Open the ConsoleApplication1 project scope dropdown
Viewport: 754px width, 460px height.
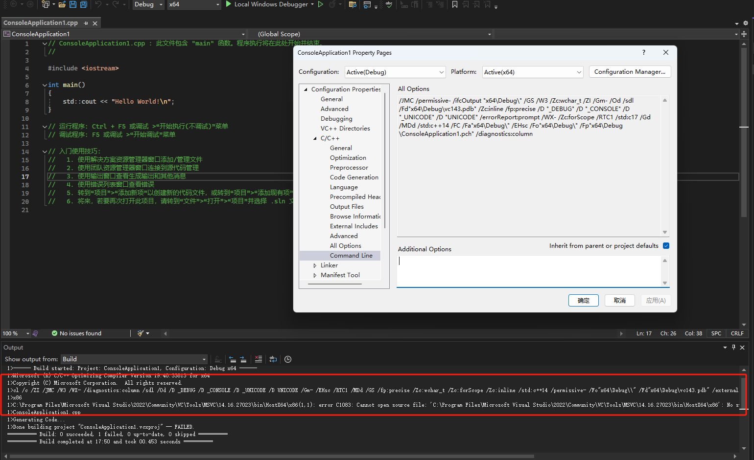click(x=124, y=34)
